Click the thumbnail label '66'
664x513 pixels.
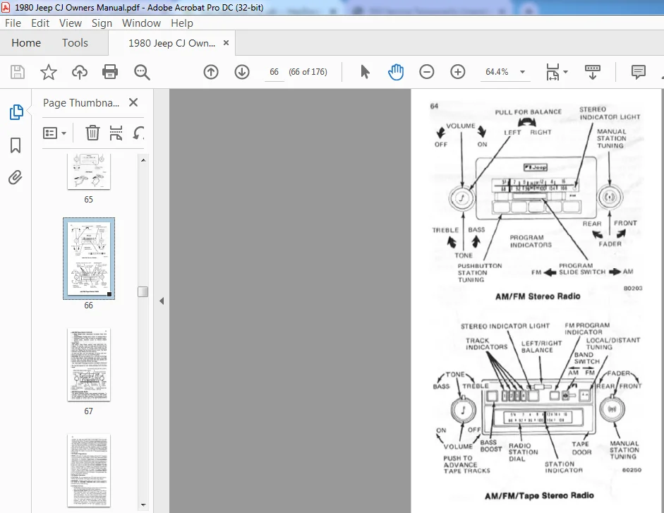click(x=88, y=306)
